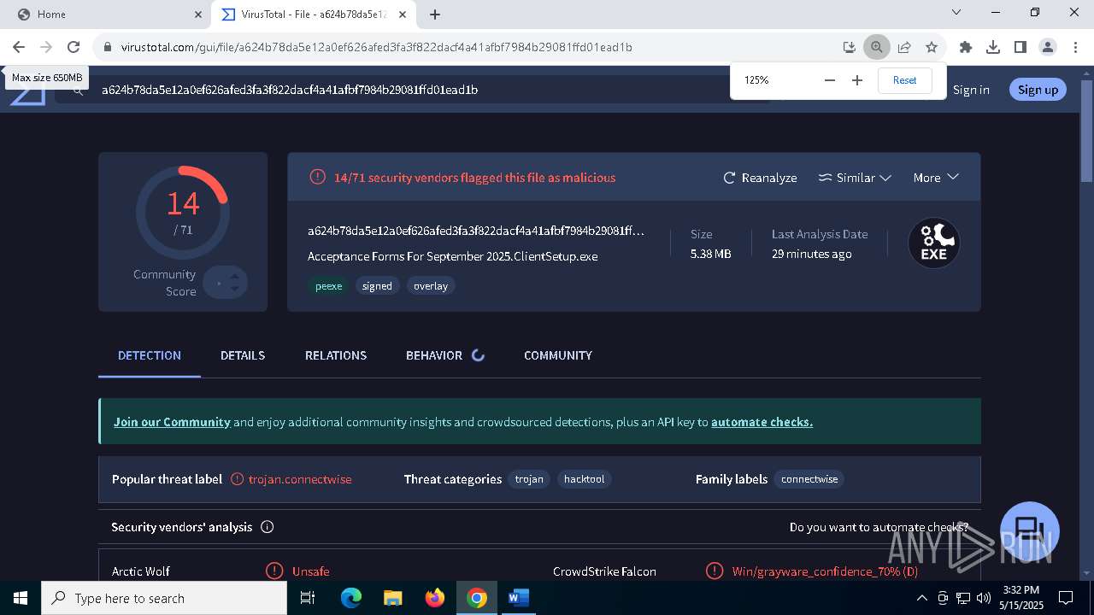Switch to the COMMUNITY tab

558,355
